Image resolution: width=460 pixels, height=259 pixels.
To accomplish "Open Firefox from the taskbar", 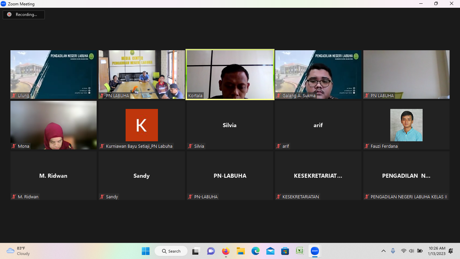I will (x=225, y=251).
